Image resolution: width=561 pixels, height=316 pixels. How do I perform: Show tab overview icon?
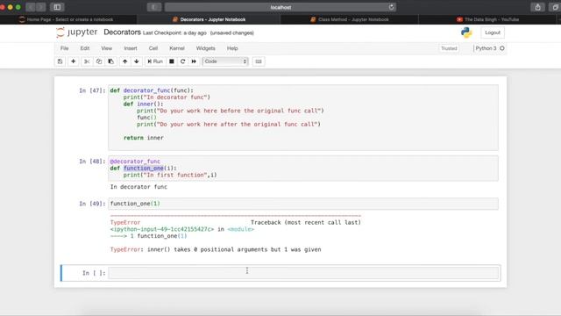[x=555, y=7]
